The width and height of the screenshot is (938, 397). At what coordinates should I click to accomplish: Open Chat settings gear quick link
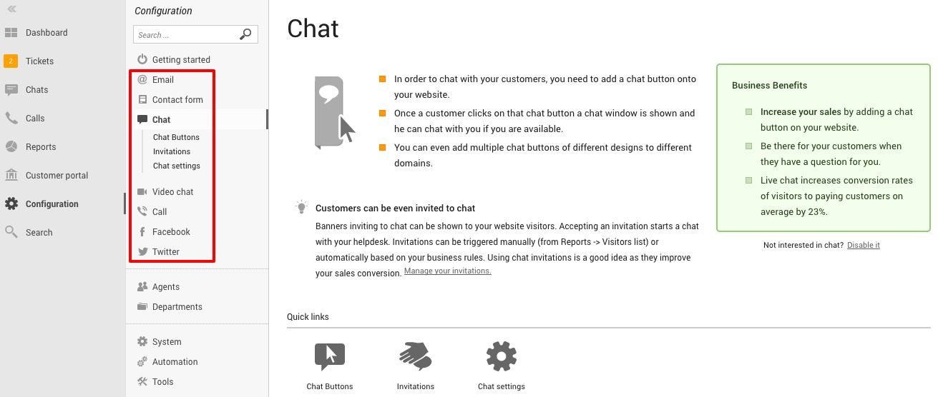pos(501,356)
